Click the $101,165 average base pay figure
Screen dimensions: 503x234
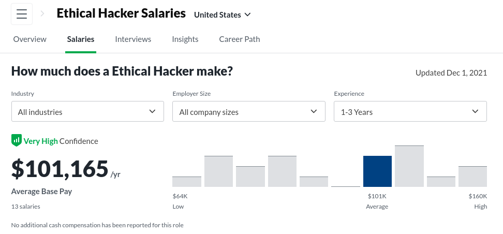(60, 169)
